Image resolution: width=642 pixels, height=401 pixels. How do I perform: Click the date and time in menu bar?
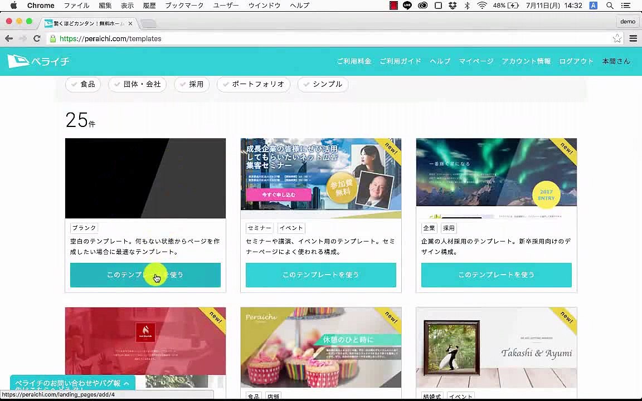click(554, 6)
